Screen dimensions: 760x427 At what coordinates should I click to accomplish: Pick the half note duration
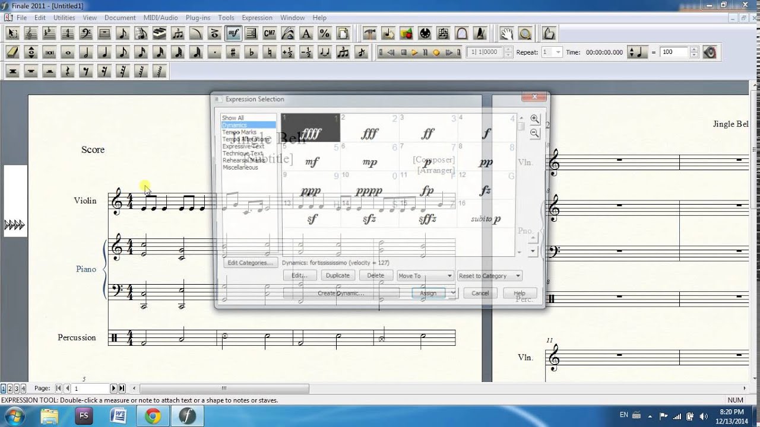(x=86, y=52)
